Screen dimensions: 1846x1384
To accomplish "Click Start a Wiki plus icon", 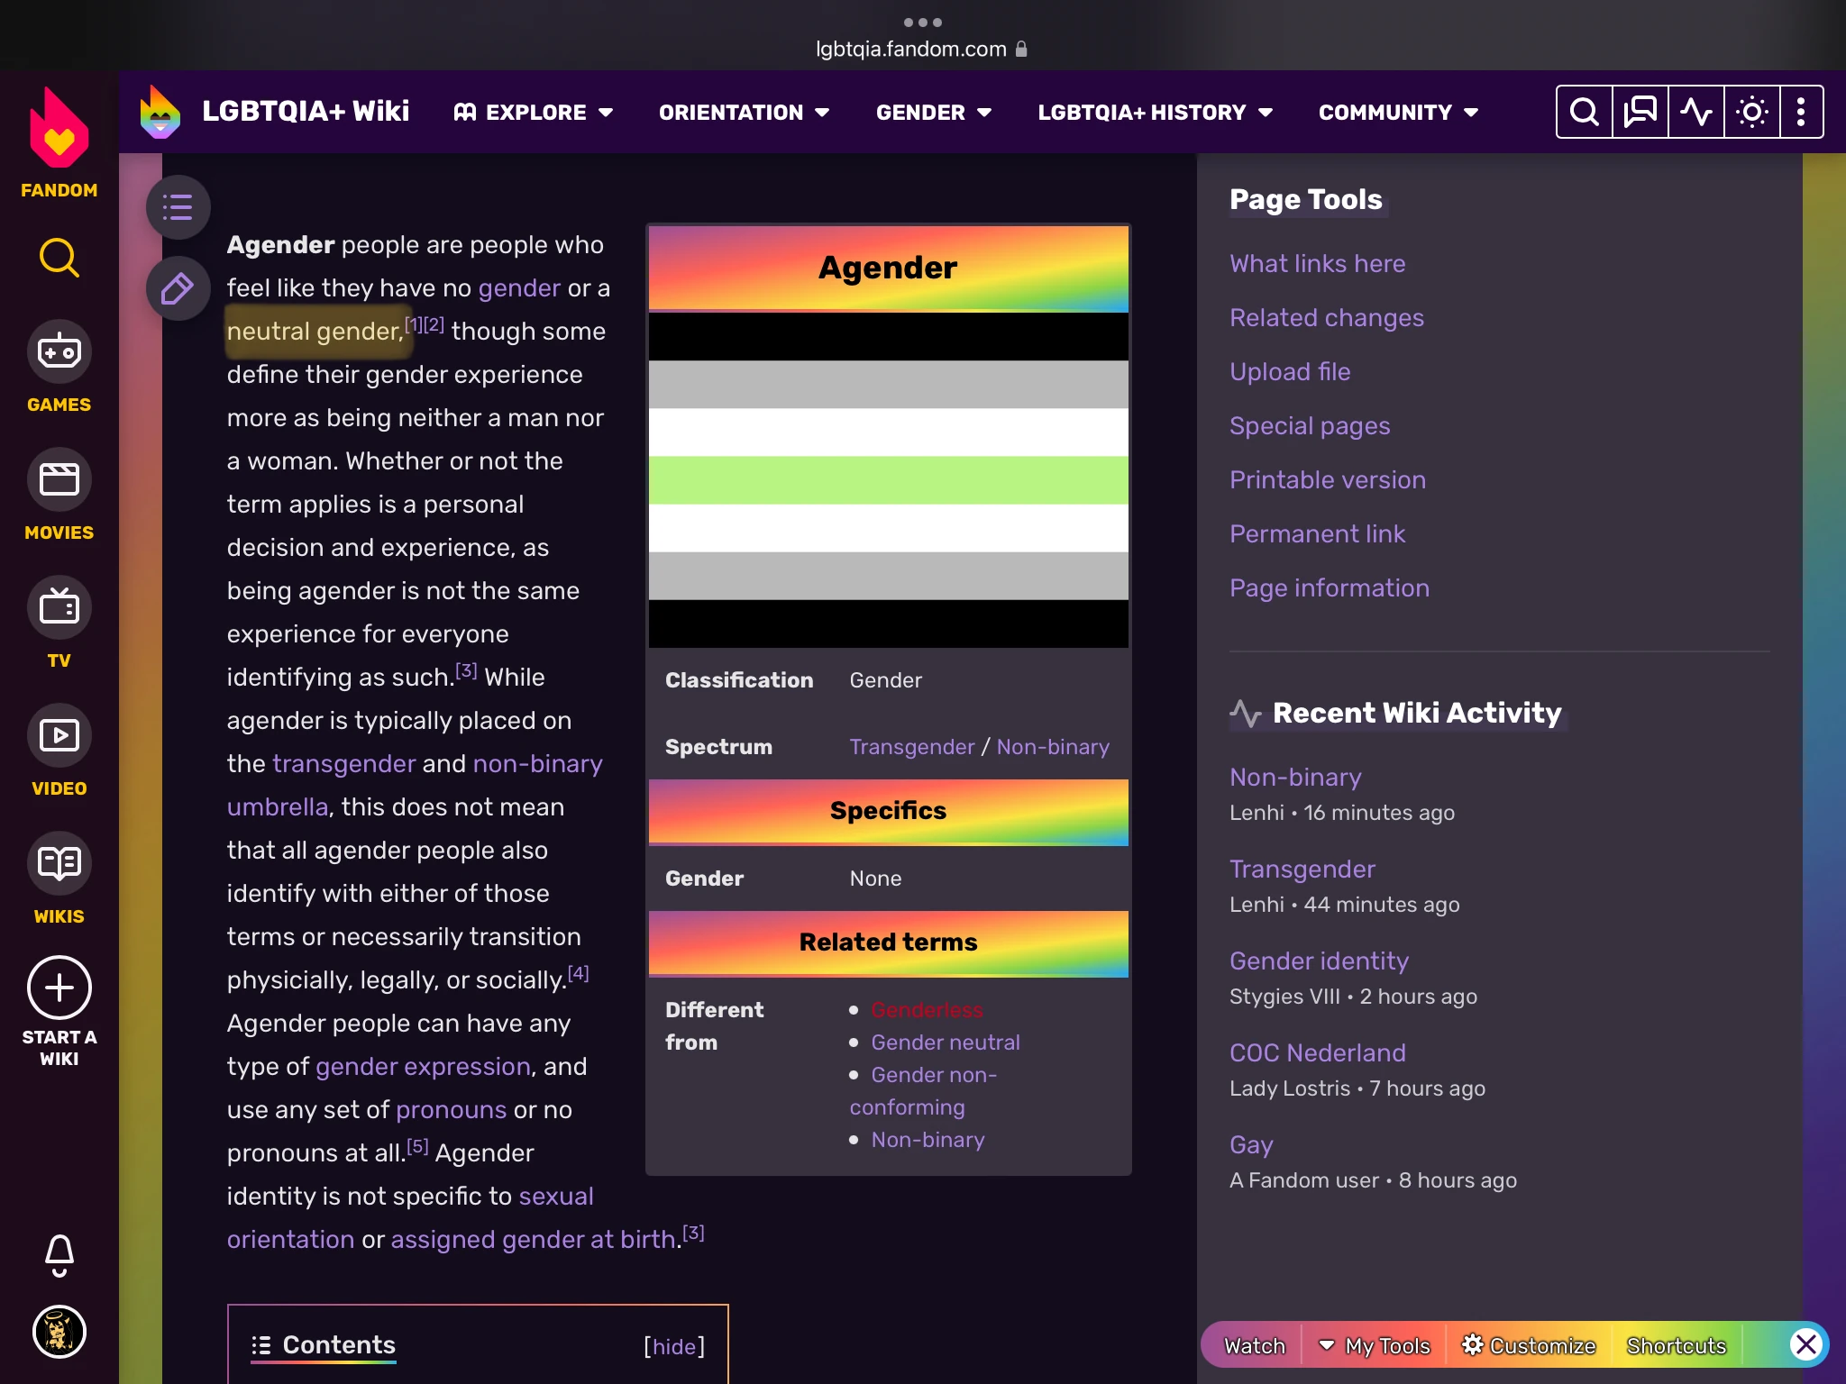I will (59, 988).
